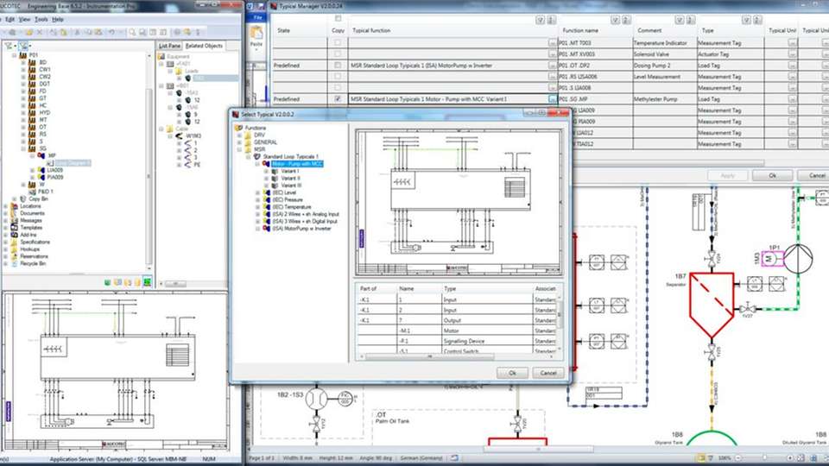Click the Copy Bin icon in project tree
This screenshot has width=829, height=466.
point(23,198)
